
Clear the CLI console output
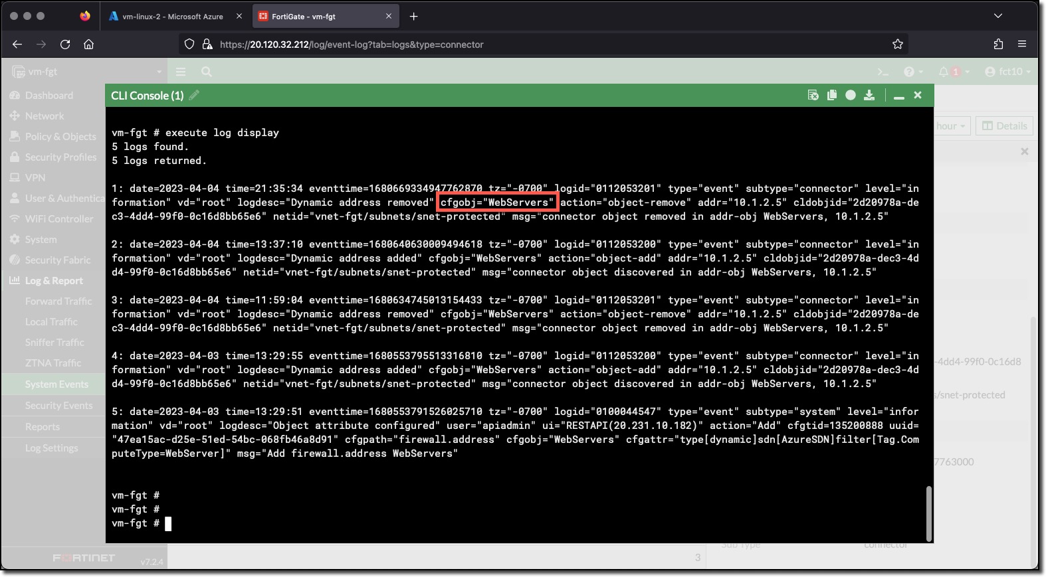(x=813, y=96)
